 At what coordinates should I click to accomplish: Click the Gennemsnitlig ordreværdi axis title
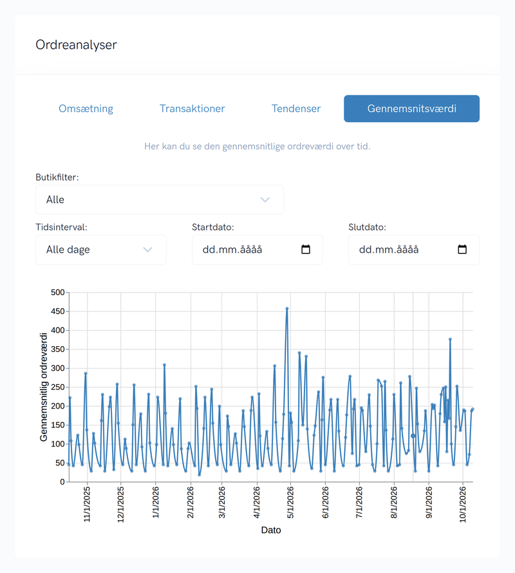pos(44,387)
